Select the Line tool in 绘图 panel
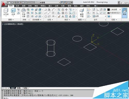The width and height of the screenshot is (129, 99). [x=49, y=13]
